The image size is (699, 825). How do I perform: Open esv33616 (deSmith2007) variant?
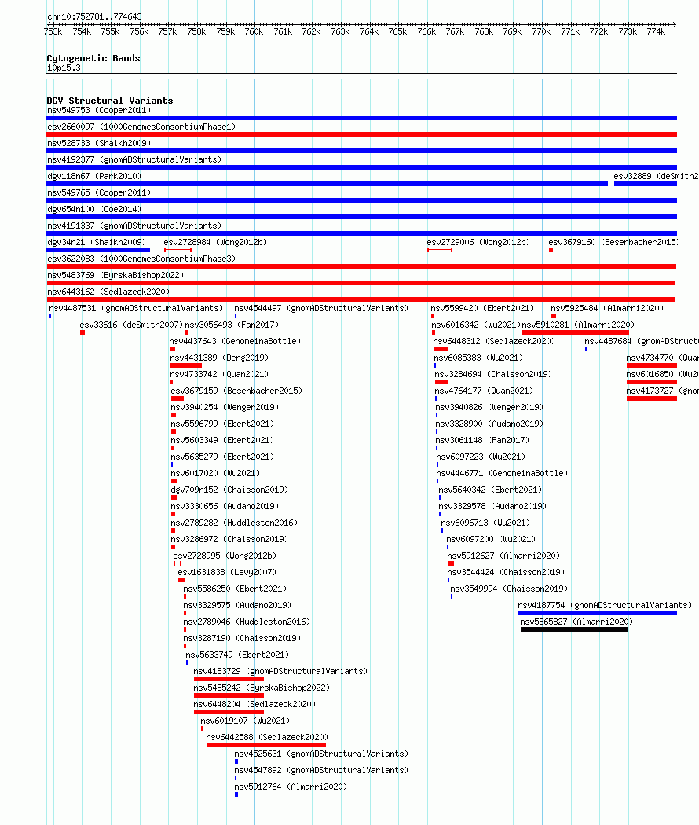(131, 324)
